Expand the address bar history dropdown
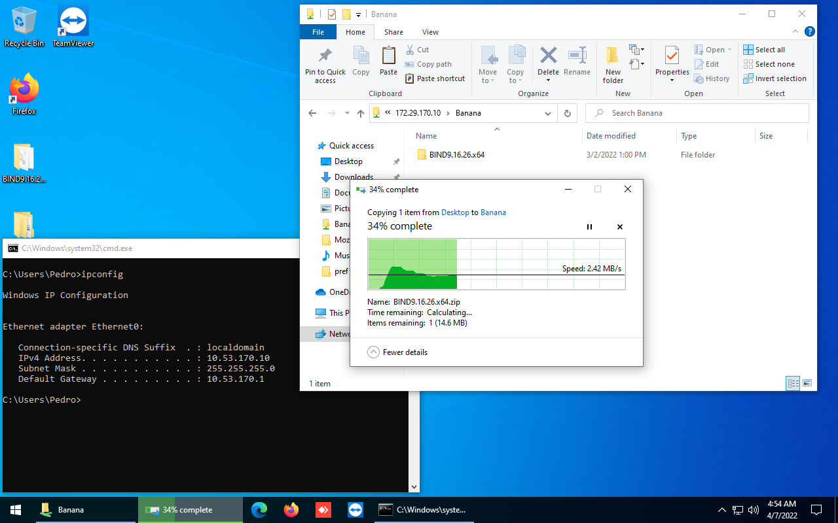 [548, 113]
